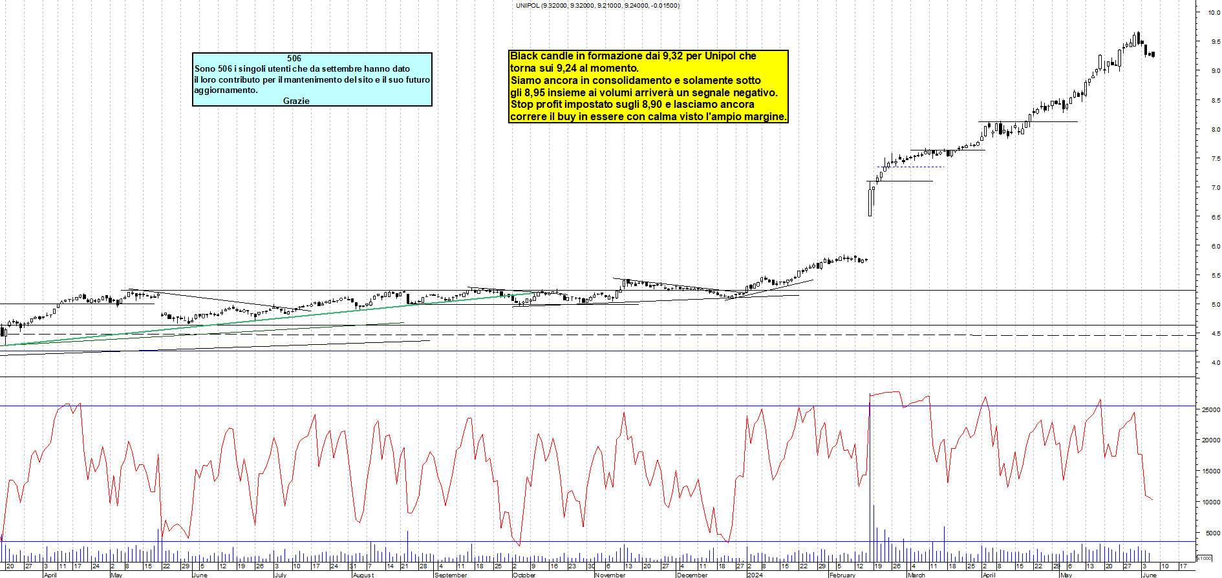This screenshot has height=578, width=1222.
Task: Click the 4.0 price axis label
Action: click(1216, 362)
